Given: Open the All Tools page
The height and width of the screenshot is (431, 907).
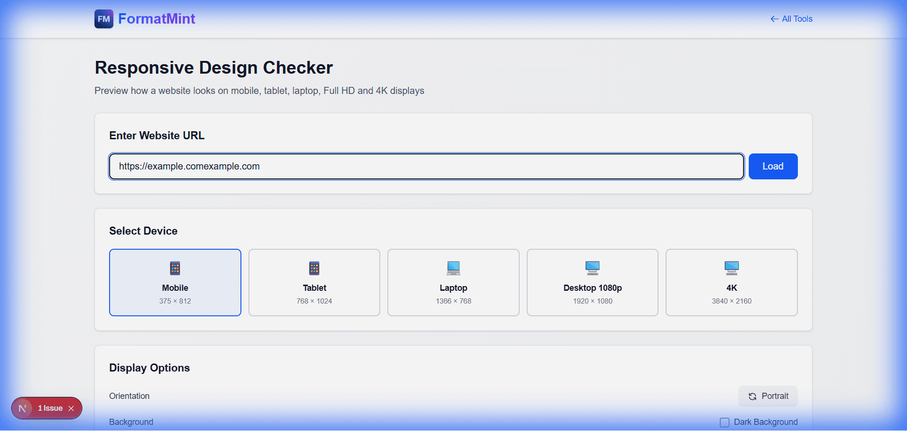Looking at the screenshot, I should pyautogui.click(x=796, y=19).
